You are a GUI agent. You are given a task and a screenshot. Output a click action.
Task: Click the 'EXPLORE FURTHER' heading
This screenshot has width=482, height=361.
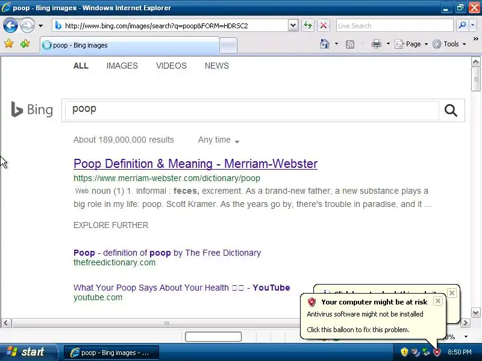(111, 225)
